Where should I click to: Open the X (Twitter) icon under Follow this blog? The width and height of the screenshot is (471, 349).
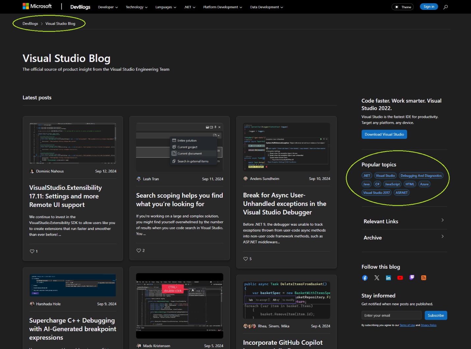click(376, 278)
